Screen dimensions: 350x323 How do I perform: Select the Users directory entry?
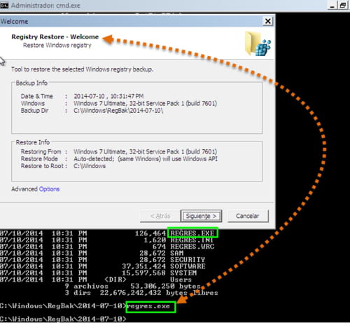click(x=181, y=280)
